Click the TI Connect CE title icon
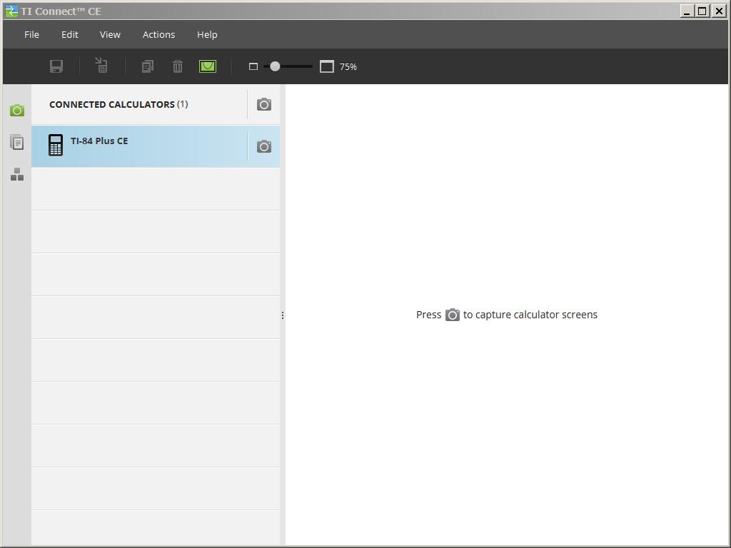 coord(11,11)
